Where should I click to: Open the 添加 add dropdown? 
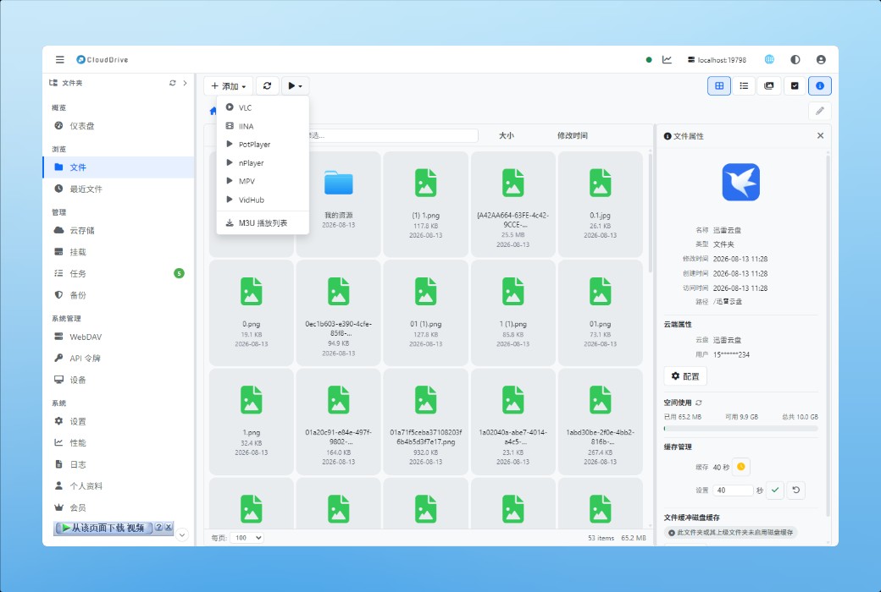[x=228, y=86]
